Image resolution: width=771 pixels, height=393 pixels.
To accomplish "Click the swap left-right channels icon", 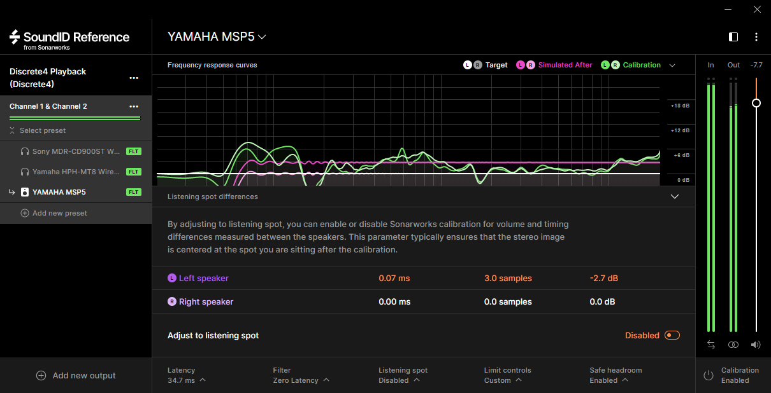I will pyautogui.click(x=711, y=345).
